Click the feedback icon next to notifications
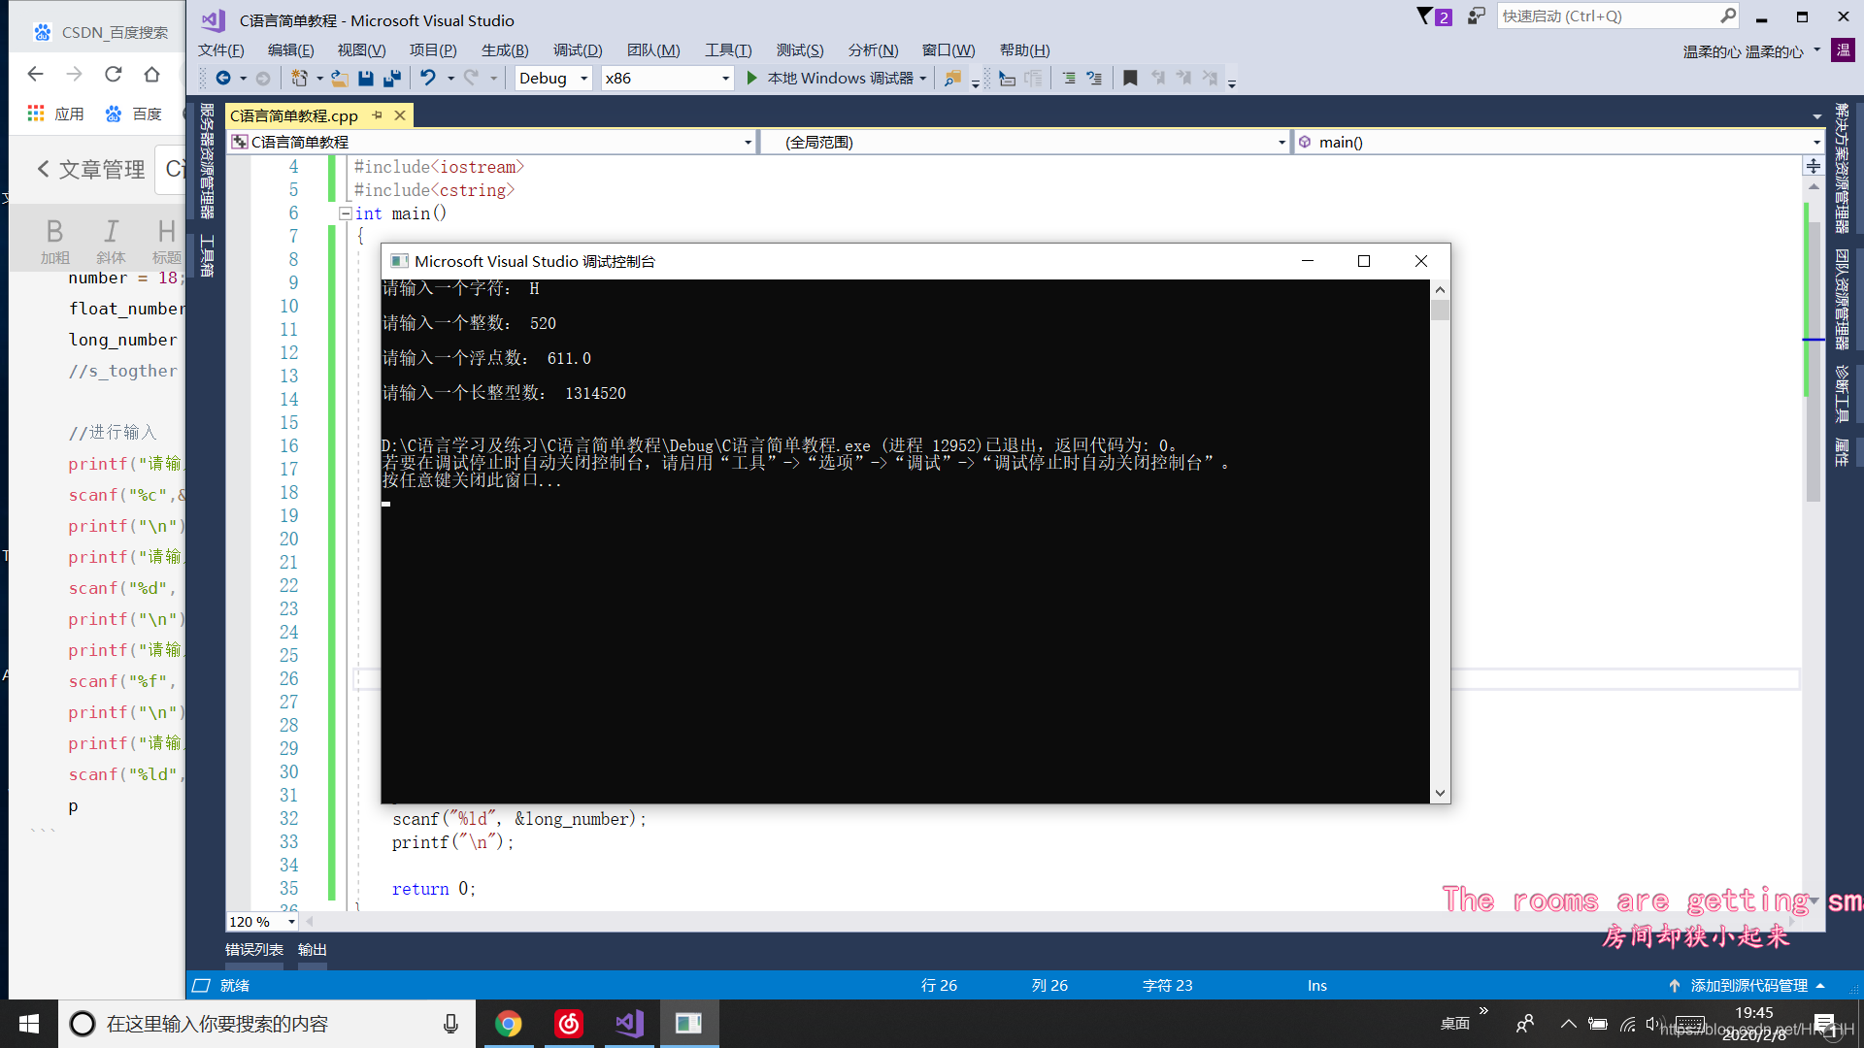Screen dimensions: 1864x1048 tap(1477, 16)
